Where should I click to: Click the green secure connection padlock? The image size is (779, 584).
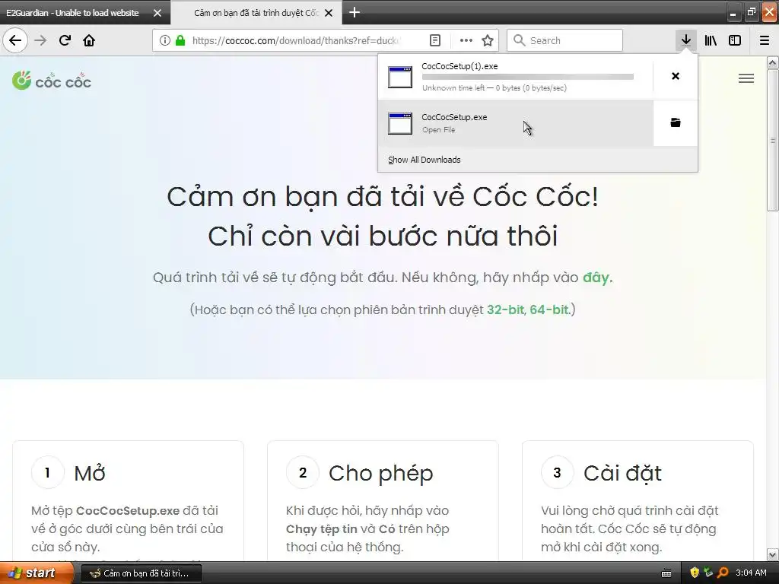coord(180,40)
